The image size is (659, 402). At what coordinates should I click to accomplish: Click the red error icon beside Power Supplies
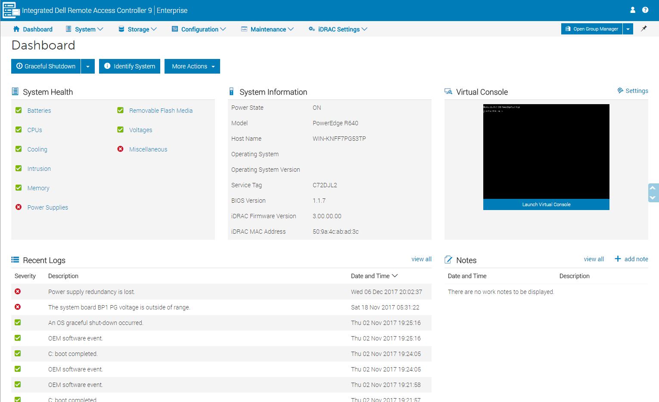point(19,207)
